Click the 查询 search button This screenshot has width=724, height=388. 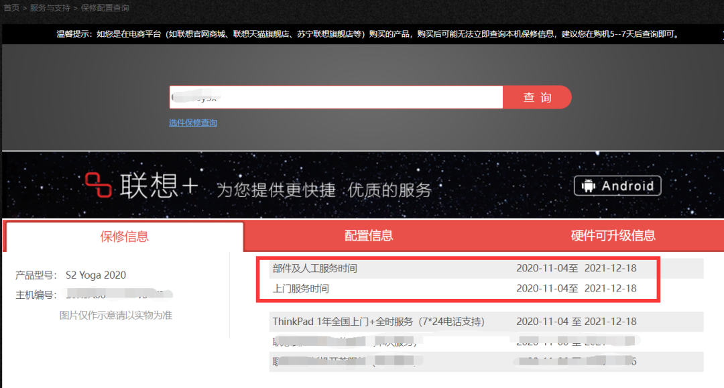click(537, 97)
